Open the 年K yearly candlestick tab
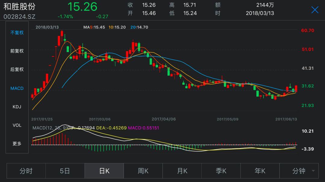This screenshot has height=182, width=325. [x=260, y=171]
